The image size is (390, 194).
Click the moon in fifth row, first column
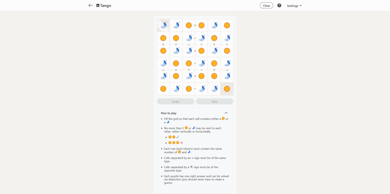163,76
